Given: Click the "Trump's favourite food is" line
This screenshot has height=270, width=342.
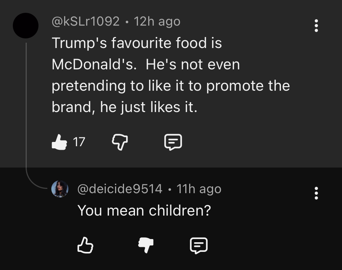Looking at the screenshot, I should coord(137,43).
